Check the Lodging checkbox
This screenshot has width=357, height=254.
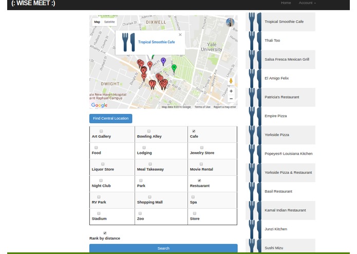[x=144, y=148]
